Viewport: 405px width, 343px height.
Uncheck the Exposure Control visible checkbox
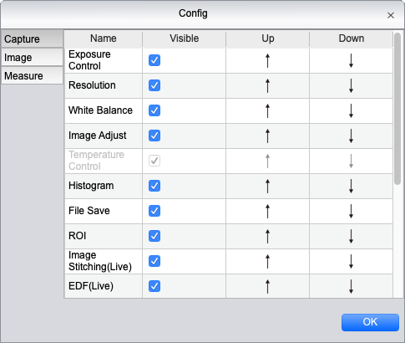click(154, 60)
